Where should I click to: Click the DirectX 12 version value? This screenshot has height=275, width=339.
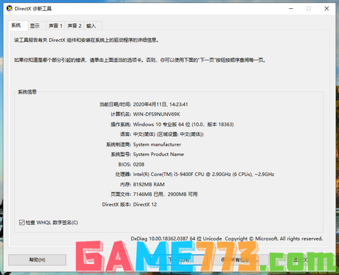coord(145,204)
